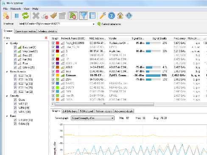Image resolution: width=207 pixels, height=155 pixels.
Task: Toggle the 802.11ac network mode checkbox
Action: pos(15,91)
